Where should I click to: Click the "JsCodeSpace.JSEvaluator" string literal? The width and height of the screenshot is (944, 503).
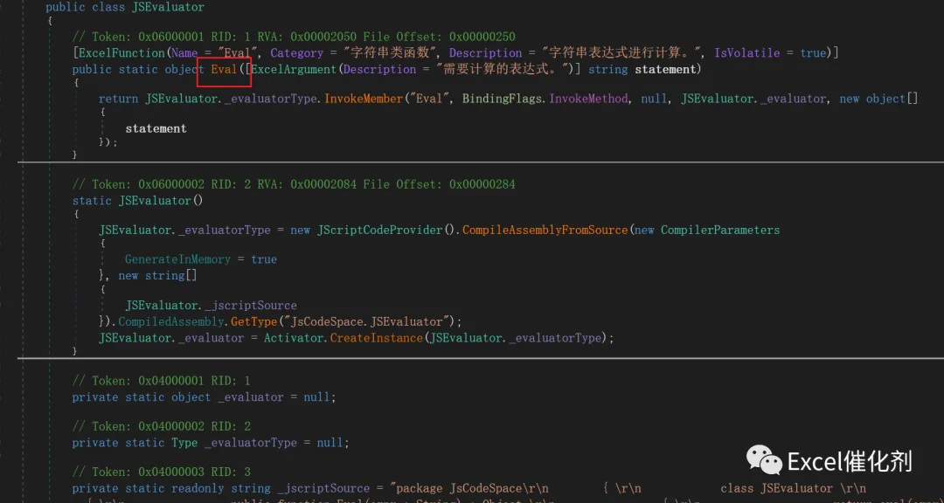pyautogui.click(x=366, y=321)
